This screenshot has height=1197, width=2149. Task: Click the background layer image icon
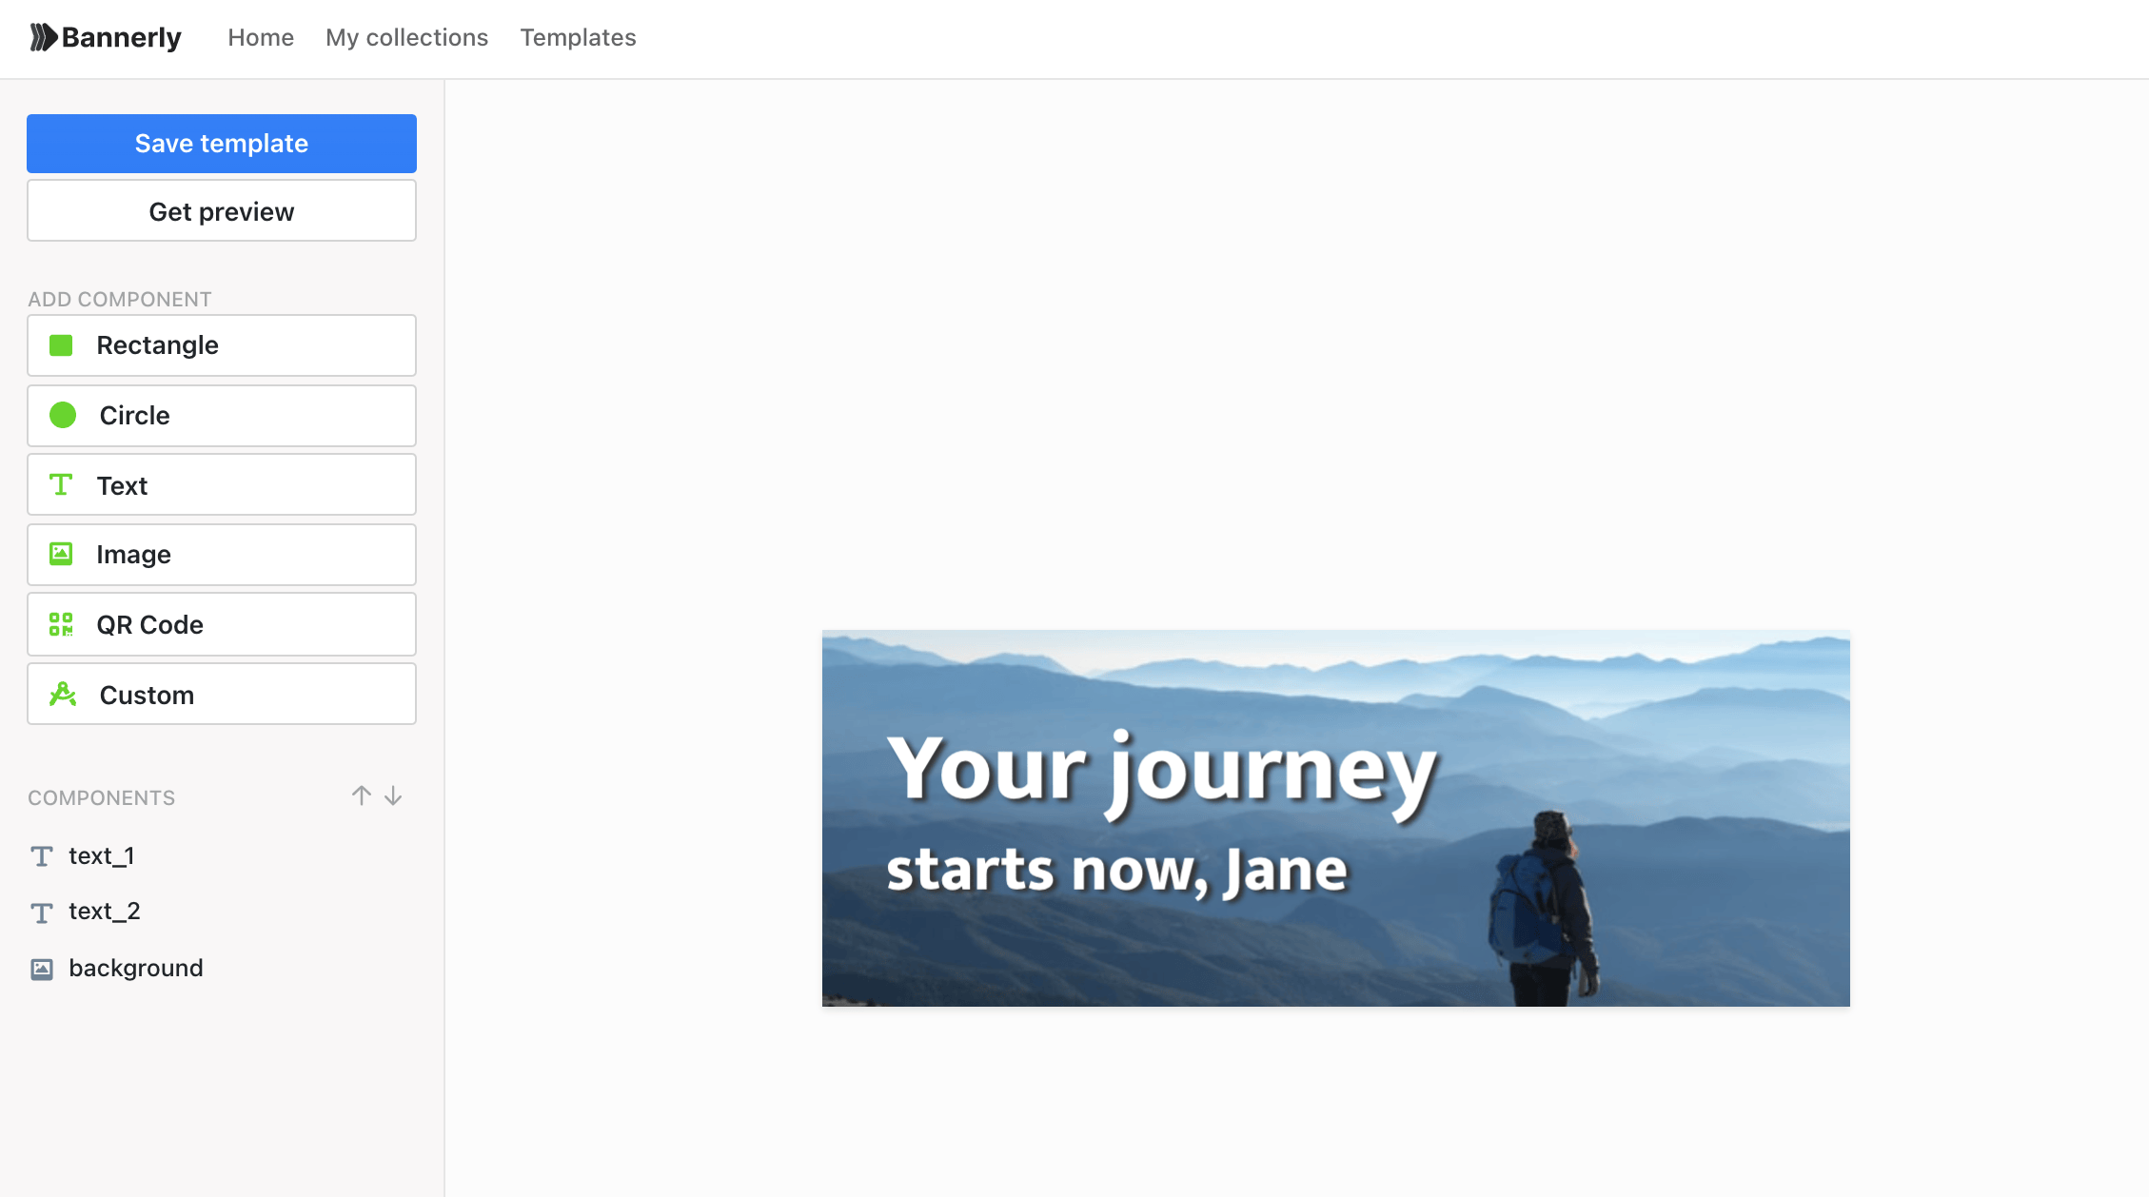coord(41,967)
